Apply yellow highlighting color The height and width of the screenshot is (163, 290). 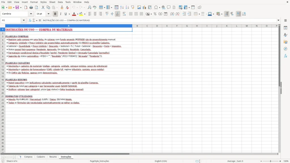point(81,14)
